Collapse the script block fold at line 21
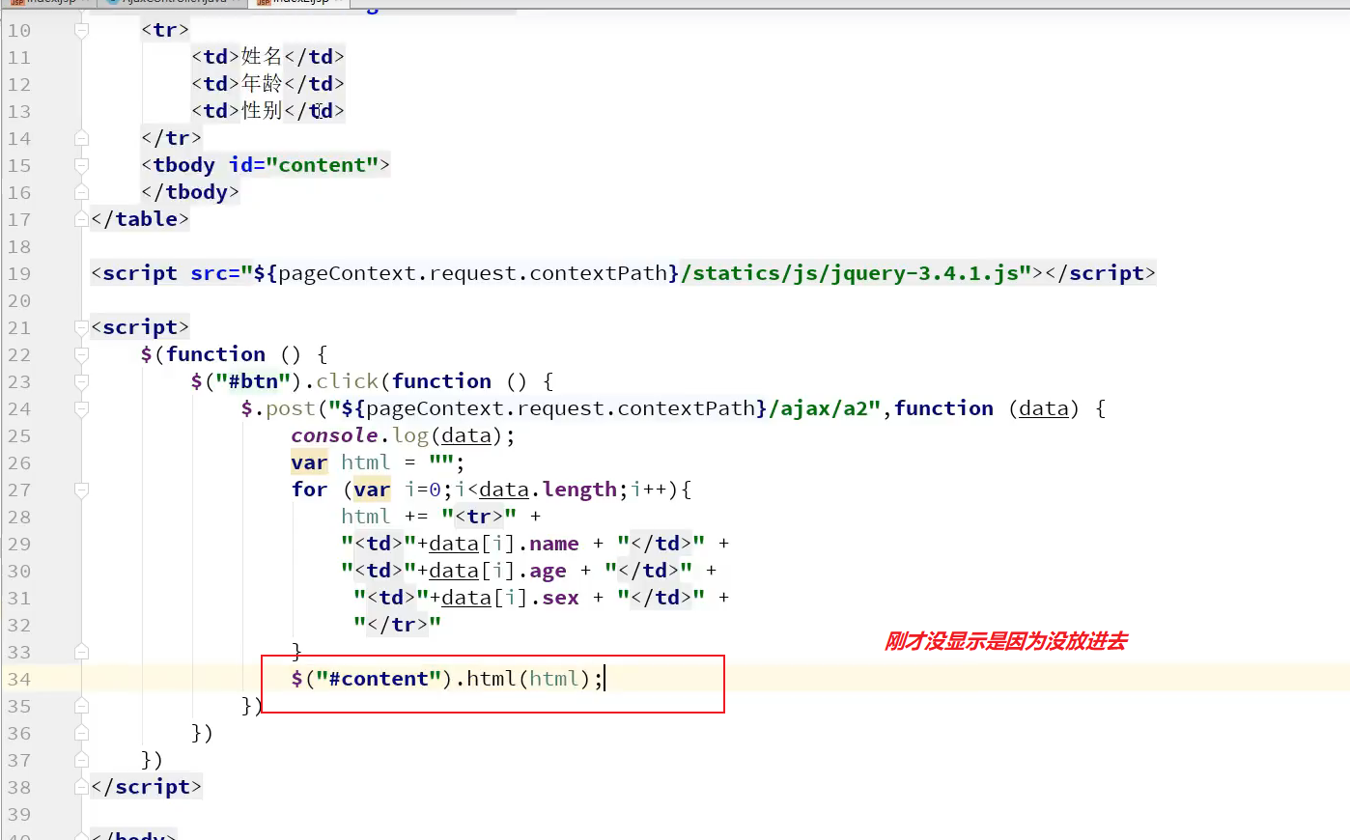Screen dimensions: 1350x840 pyautogui.click(x=81, y=327)
